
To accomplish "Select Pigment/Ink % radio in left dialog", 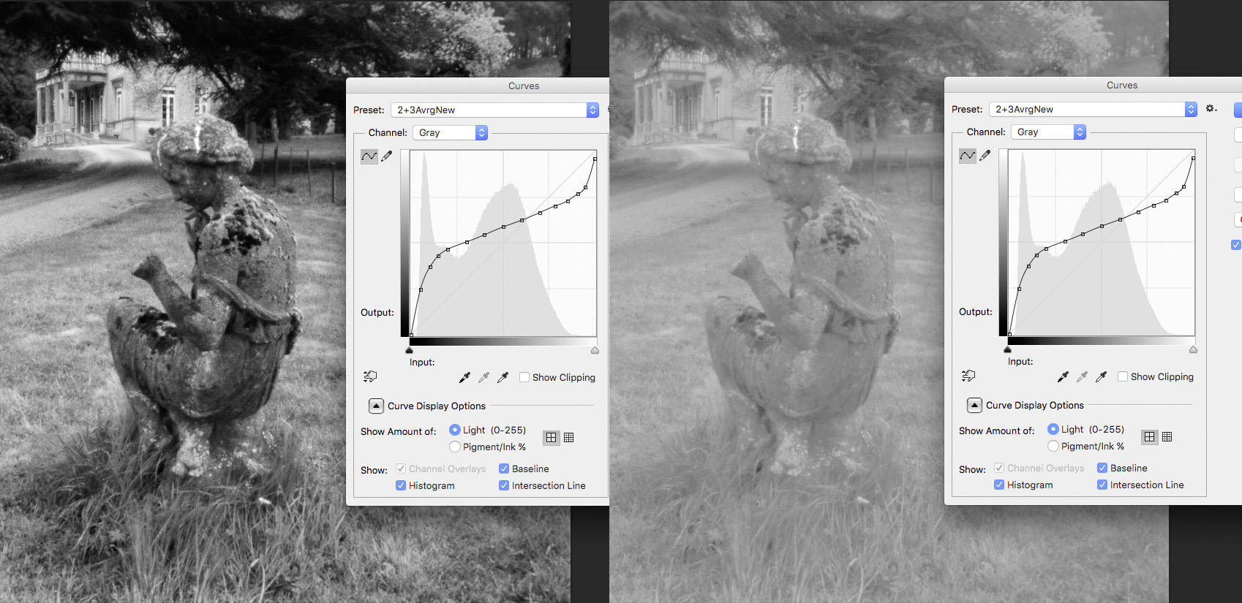I will tap(455, 447).
